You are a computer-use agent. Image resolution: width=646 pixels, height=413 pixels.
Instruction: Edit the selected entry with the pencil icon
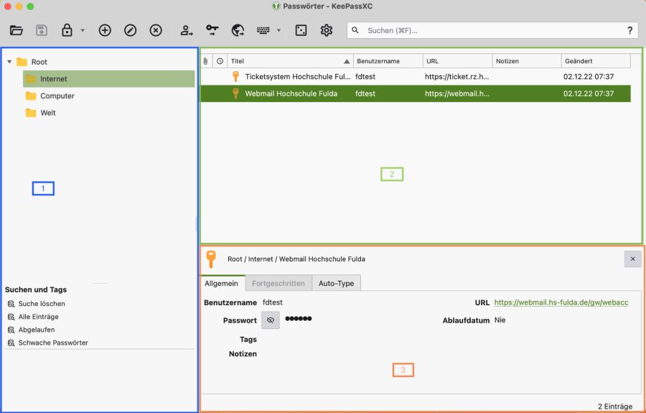point(130,30)
